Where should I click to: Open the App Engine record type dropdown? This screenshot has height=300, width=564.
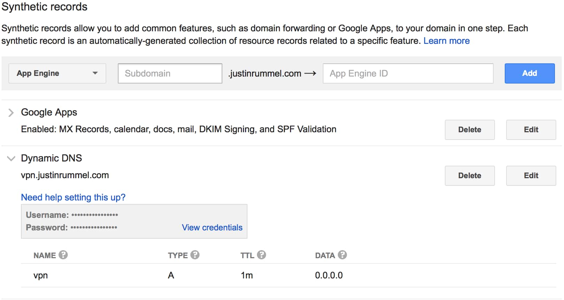click(57, 73)
